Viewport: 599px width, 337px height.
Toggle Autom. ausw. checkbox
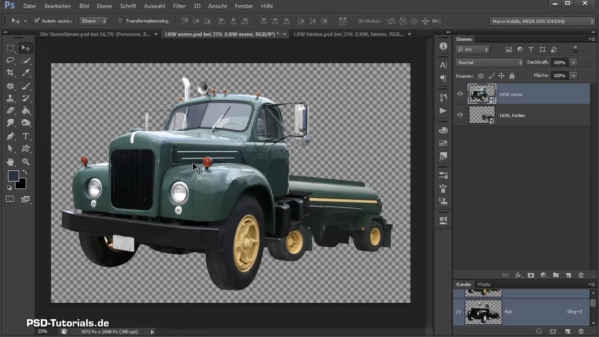(37, 21)
